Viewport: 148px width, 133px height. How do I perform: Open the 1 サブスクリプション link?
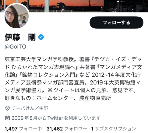[114, 129]
